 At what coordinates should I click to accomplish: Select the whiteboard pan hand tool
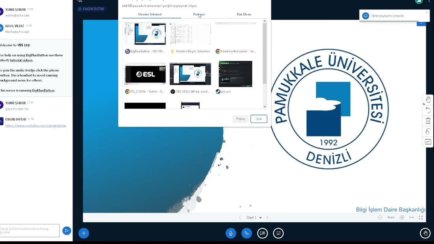[428, 99]
